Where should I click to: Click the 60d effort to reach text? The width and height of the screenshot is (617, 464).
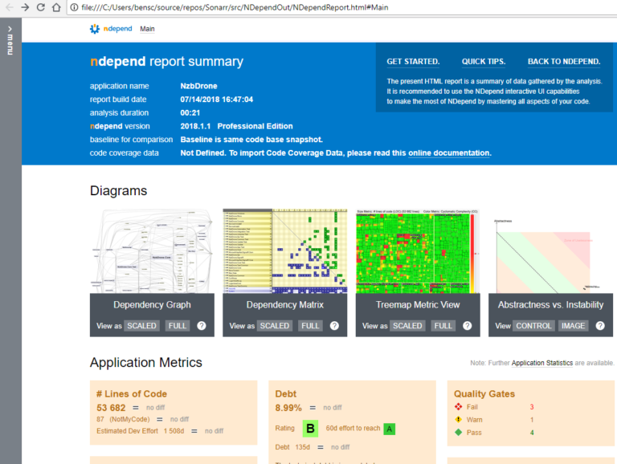point(353,428)
